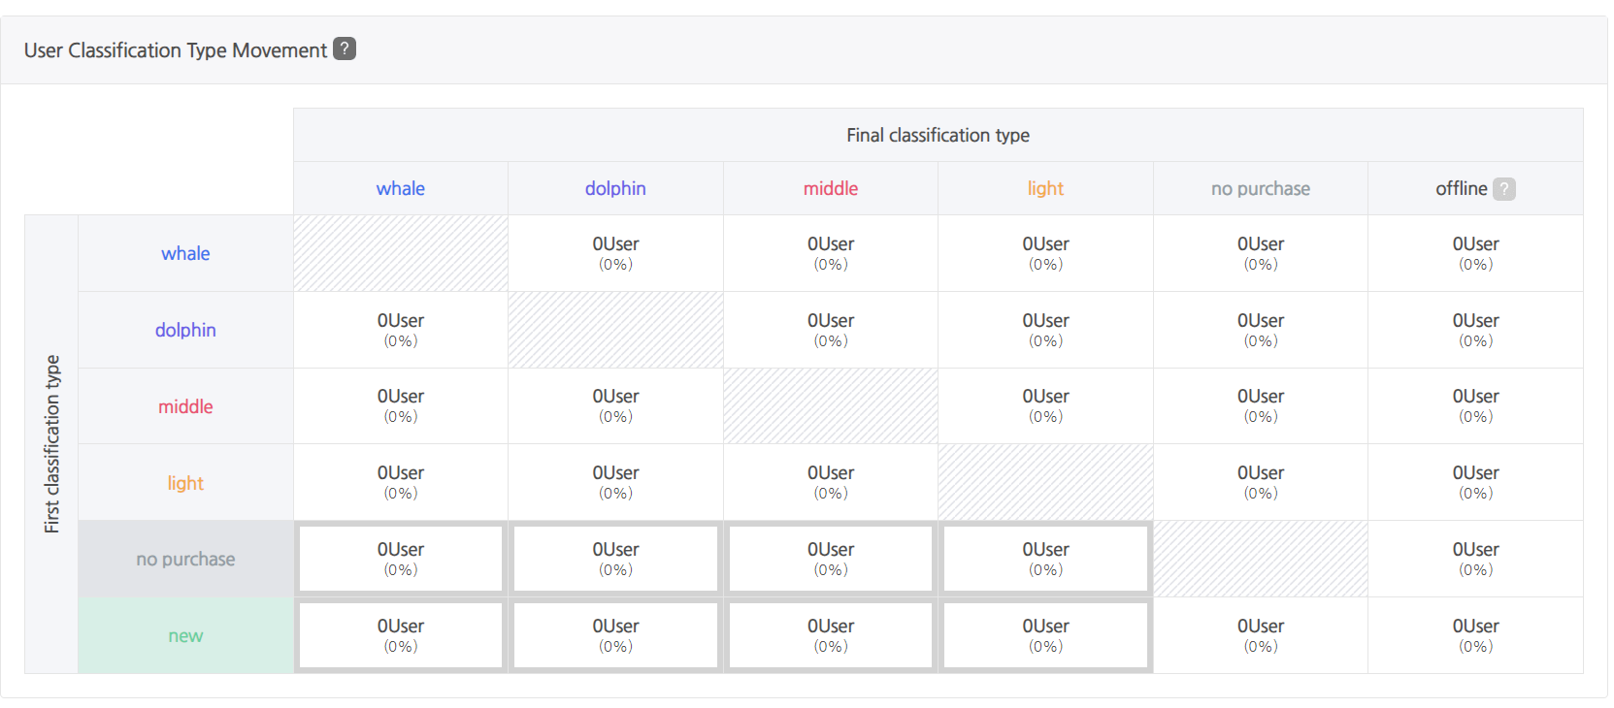Click the First classification type vertical label
Viewport: 1614px width, 708px height.
51,444
